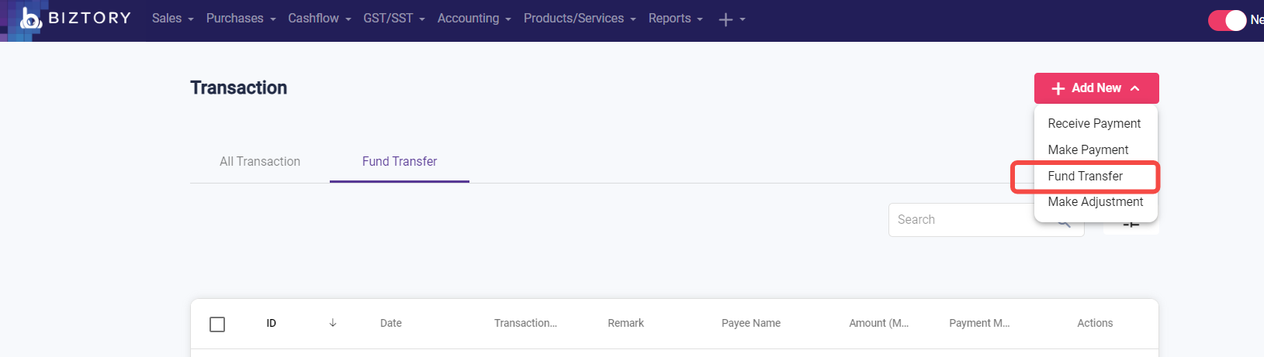Switch to the All Transaction tab
The height and width of the screenshot is (357, 1264).
[x=260, y=161]
